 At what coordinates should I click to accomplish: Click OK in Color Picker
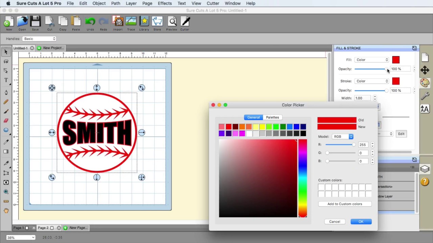click(x=361, y=222)
